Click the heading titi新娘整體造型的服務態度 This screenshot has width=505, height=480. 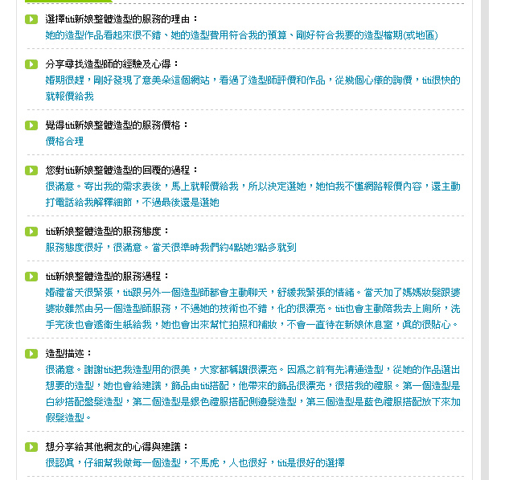click(x=107, y=232)
